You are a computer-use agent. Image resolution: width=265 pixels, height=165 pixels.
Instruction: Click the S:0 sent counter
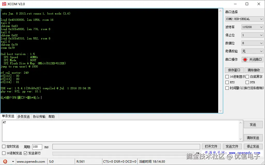[51, 162]
